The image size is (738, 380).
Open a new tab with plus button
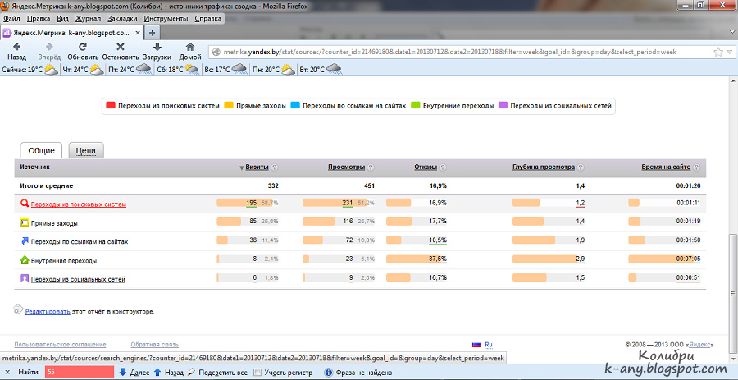point(152,33)
